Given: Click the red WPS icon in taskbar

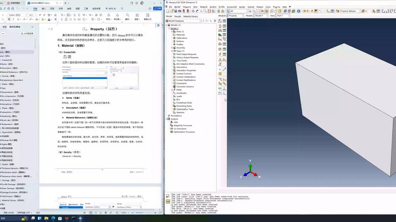Looking at the screenshot, I should click(67, 218).
